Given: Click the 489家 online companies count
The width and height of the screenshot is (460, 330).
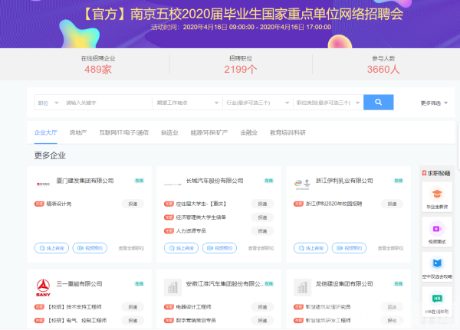Looking at the screenshot, I should (x=98, y=70).
